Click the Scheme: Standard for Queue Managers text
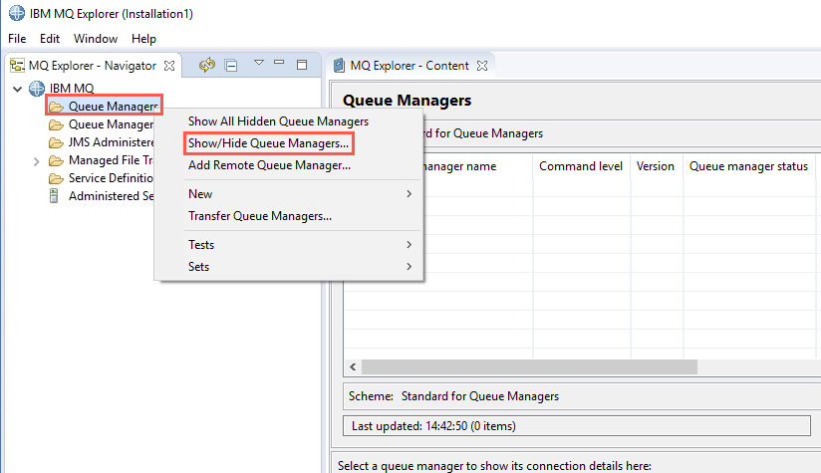The width and height of the screenshot is (821, 473). point(453,396)
